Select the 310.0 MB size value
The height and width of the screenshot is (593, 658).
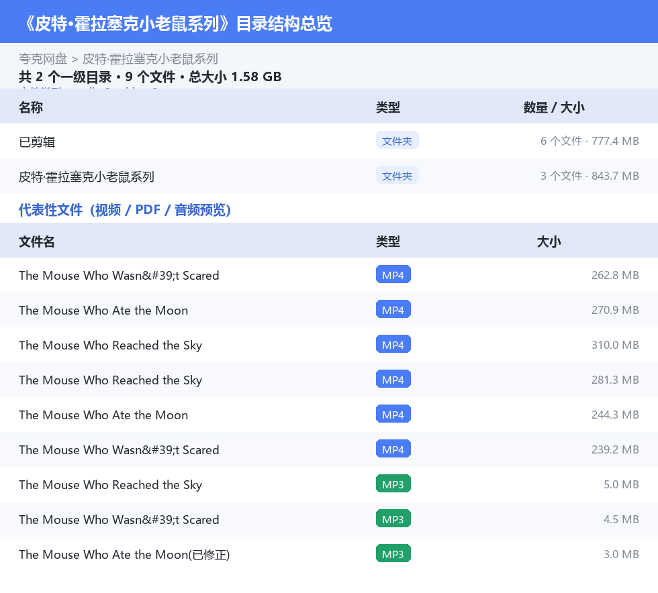coord(615,345)
